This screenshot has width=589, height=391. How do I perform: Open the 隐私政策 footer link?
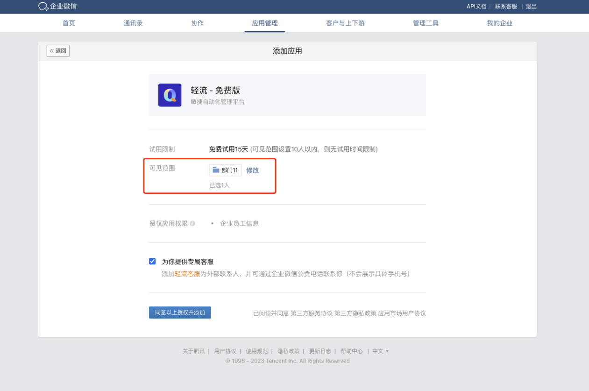point(289,351)
